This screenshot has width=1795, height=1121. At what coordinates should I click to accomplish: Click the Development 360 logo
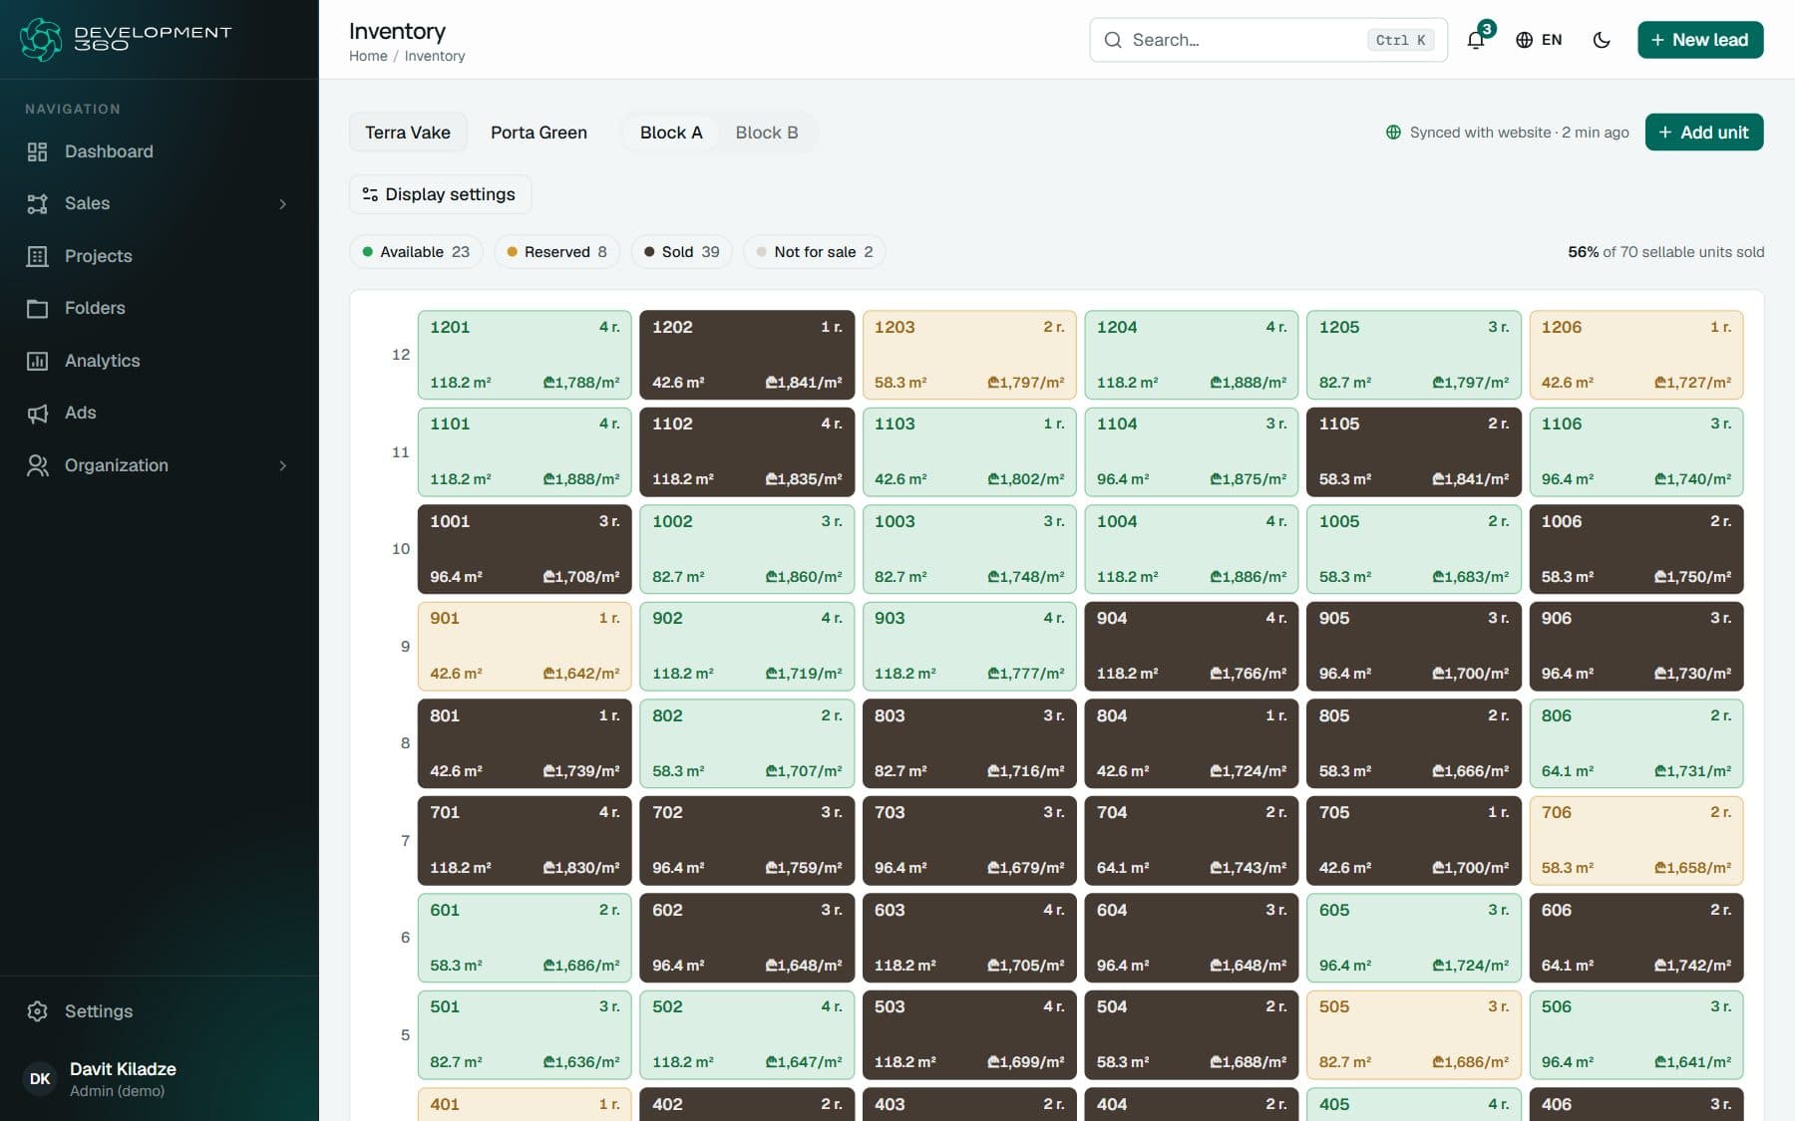126,39
